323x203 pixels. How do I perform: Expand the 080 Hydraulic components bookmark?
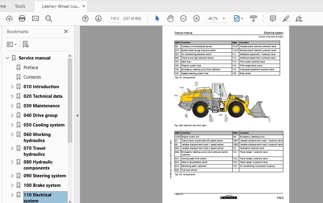tap(12, 162)
